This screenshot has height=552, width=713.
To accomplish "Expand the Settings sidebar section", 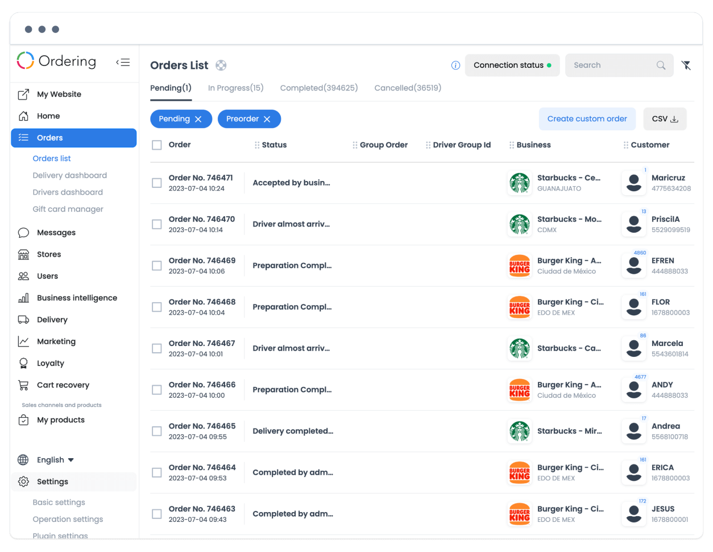I will pos(74,481).
